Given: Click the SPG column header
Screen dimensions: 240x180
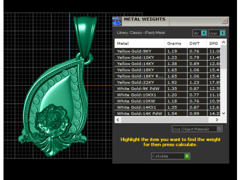Looking at the screenshot, I should 213,43.
